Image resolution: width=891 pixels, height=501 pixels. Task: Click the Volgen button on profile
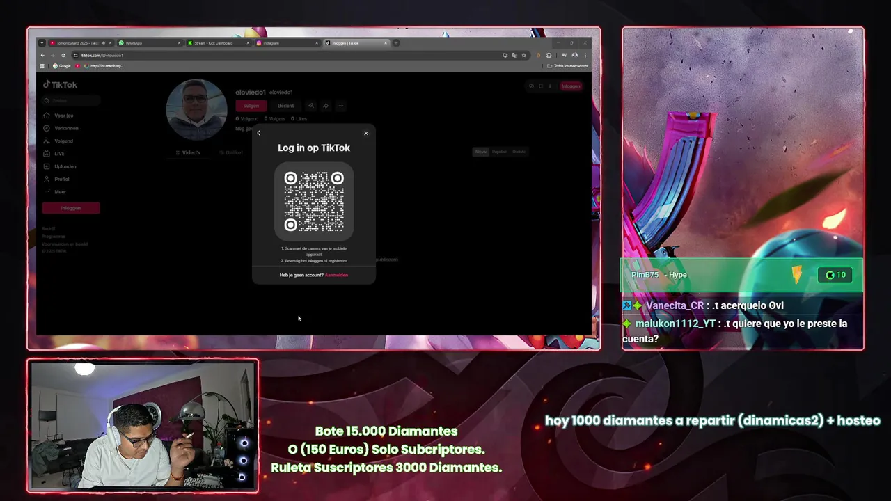coord(251,106)
